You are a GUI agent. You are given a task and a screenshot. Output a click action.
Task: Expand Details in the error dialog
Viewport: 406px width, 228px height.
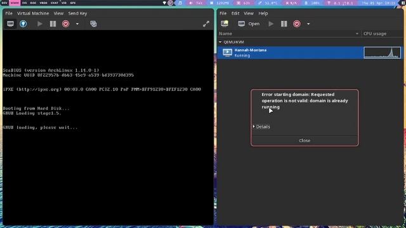pyautogui.click(x=261, y=127)
